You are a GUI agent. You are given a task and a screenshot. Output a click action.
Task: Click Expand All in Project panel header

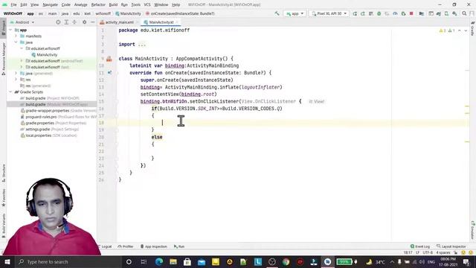click(x=66, y=22)
